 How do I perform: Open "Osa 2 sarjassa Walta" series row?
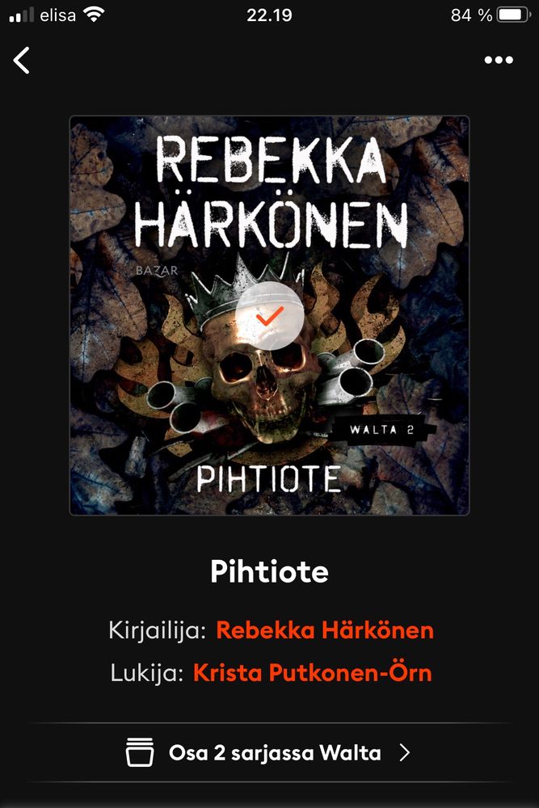click(269, 753)
